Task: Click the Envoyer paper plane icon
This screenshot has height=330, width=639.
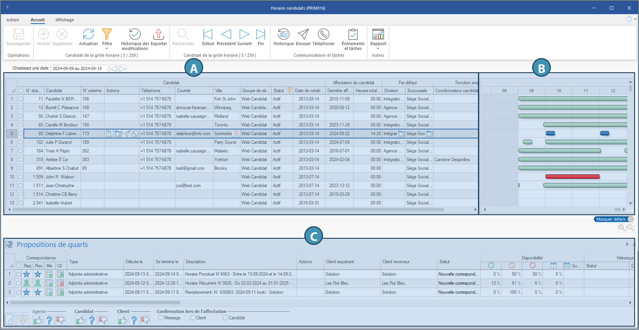Action: 303,34
